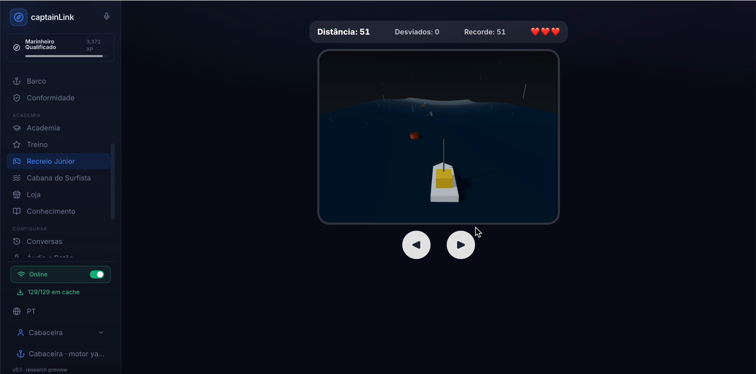Click the user icon beside Cabaceira
Image resolution: width=756 pixels, height=374 pixels.
[x=21, y=333]
